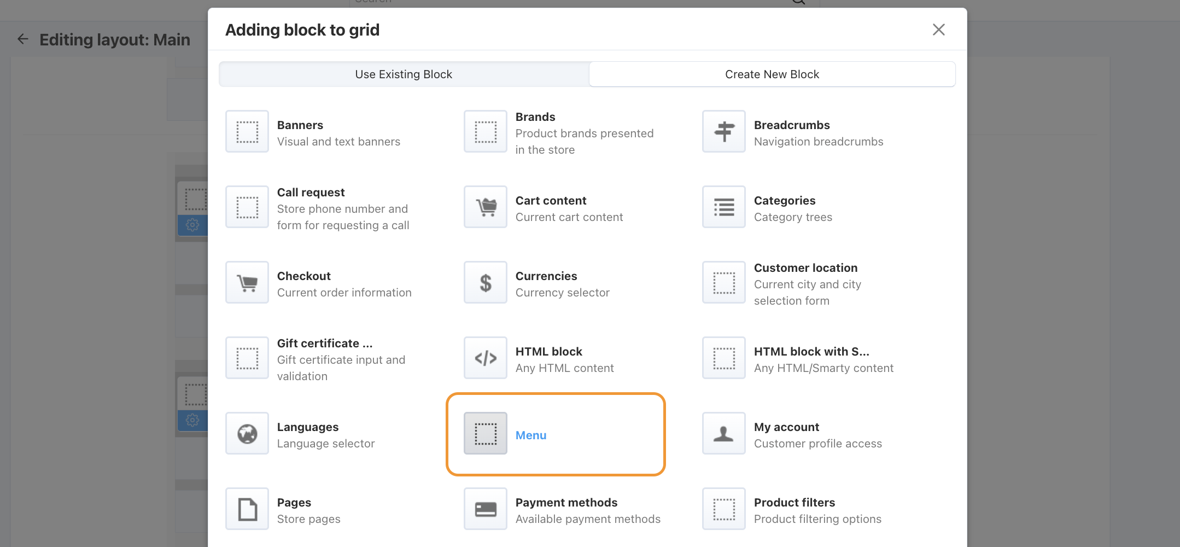The image size is (1180, 547).
Task: Click the Banners block title
Action: 300,125
